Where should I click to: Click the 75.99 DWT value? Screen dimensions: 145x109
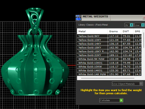pyautogui.click(x=127, y=63)
